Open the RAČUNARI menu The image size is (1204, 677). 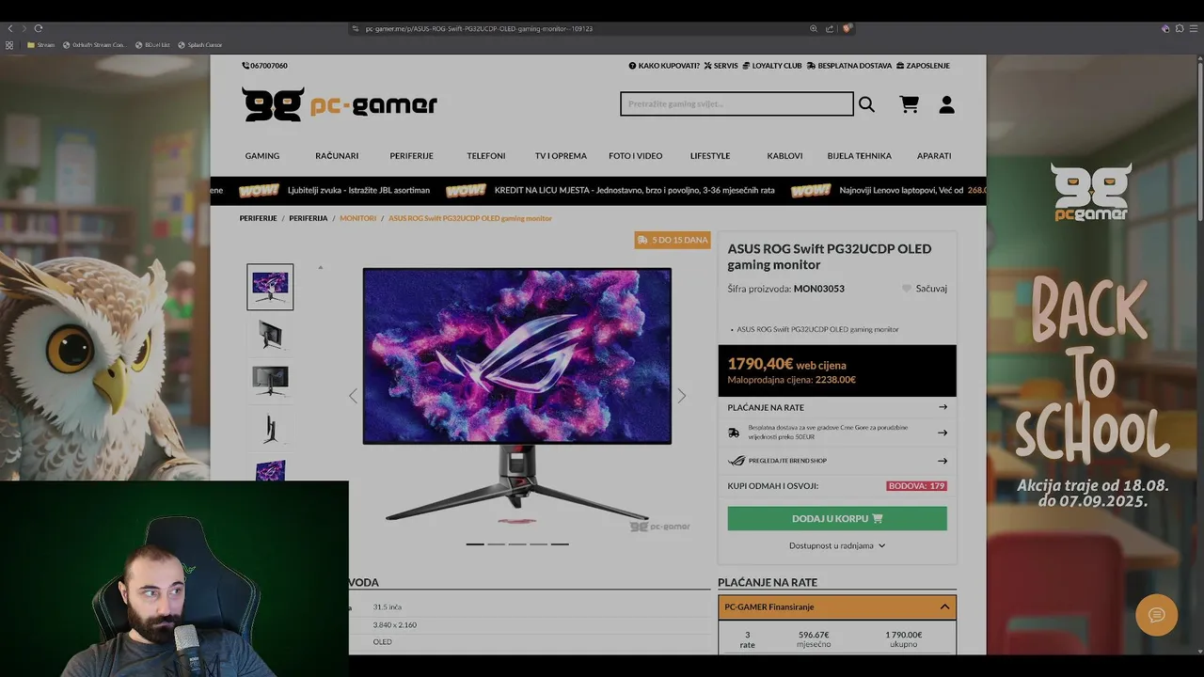click(x=337, y=156)
